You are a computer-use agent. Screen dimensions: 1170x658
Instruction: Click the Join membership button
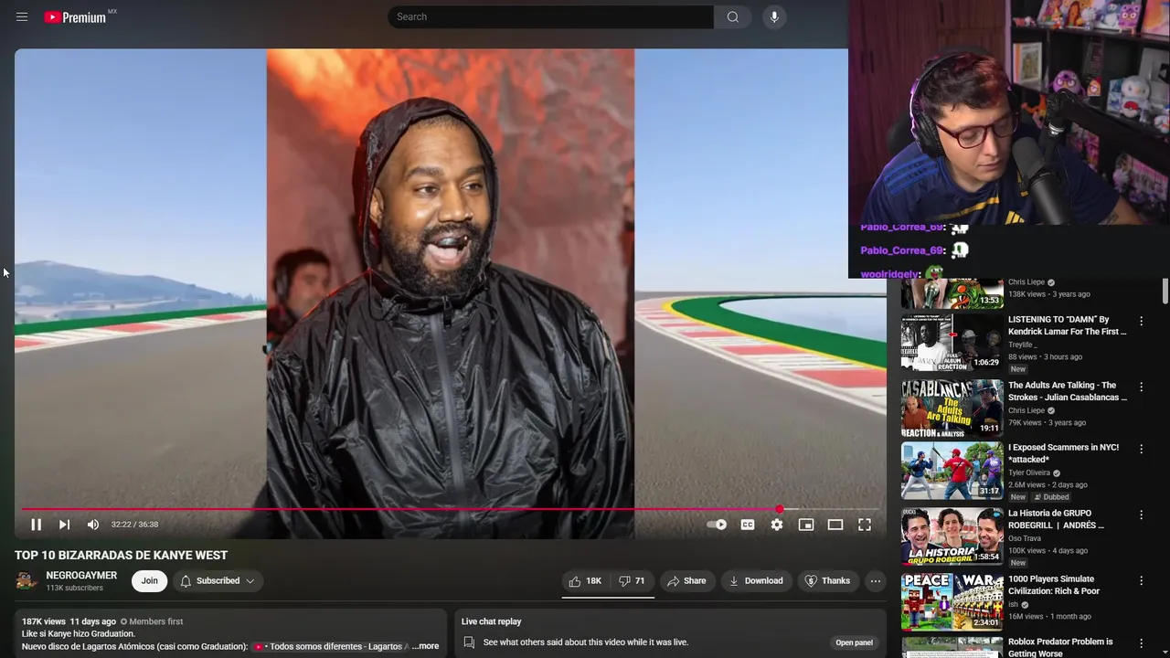click(x=150, y=580)
